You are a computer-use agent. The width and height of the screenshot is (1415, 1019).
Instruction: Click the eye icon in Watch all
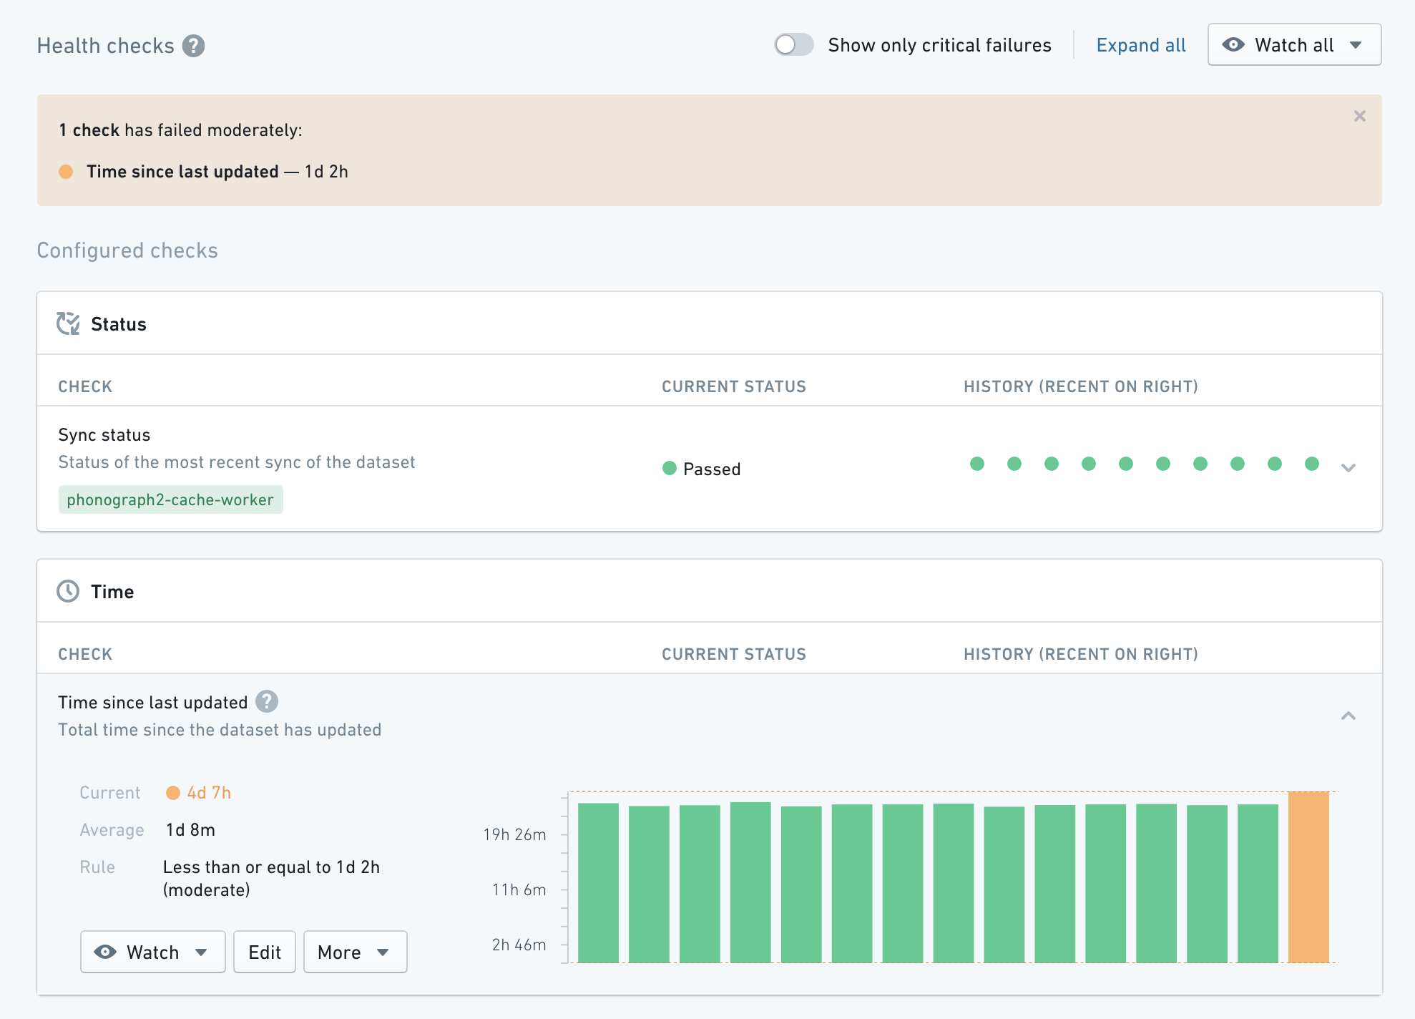pos(1233,44)
